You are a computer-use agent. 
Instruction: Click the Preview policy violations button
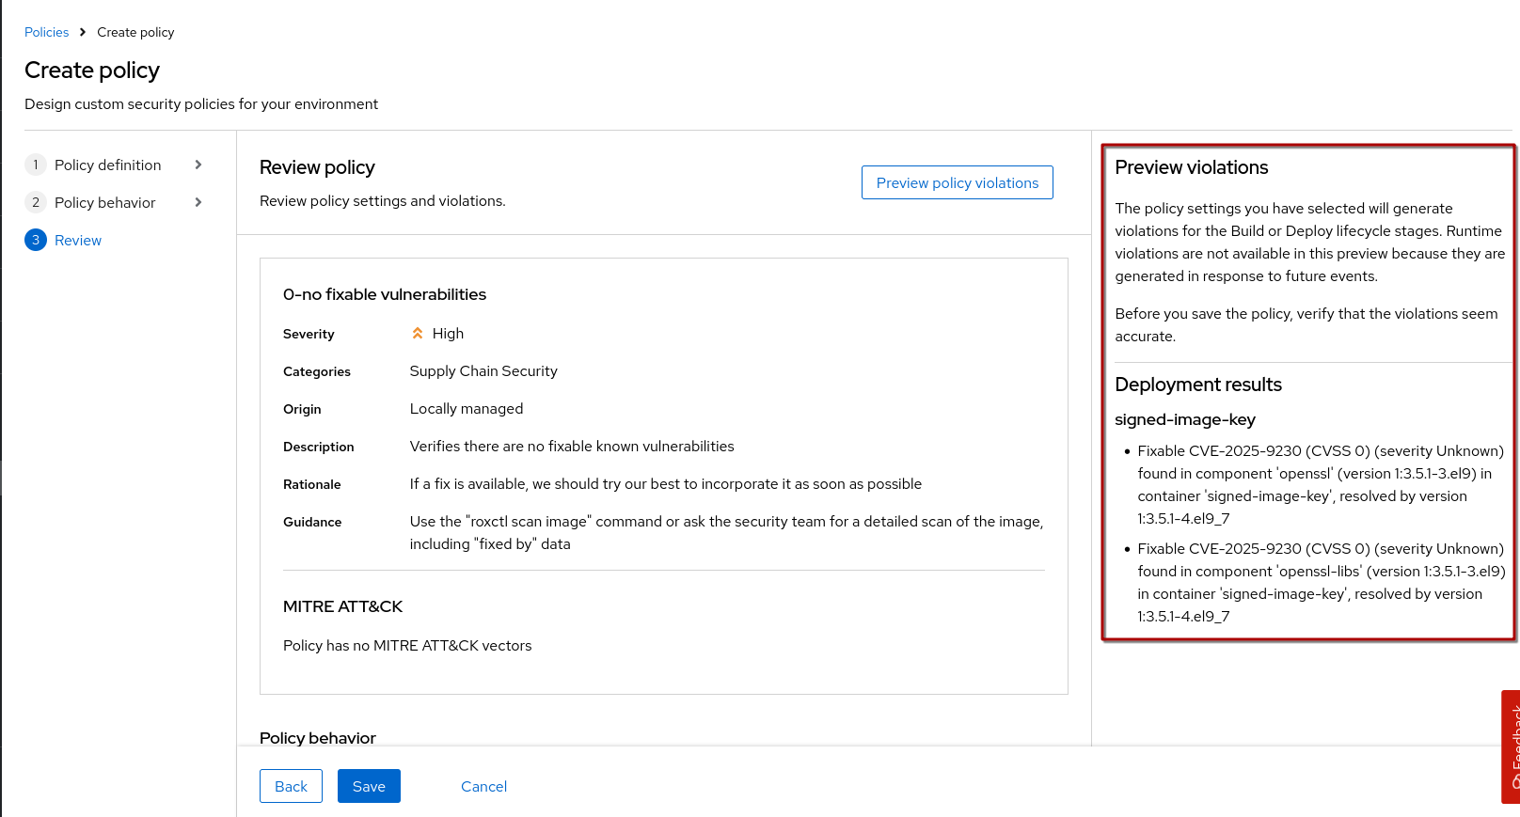point(957,183)
